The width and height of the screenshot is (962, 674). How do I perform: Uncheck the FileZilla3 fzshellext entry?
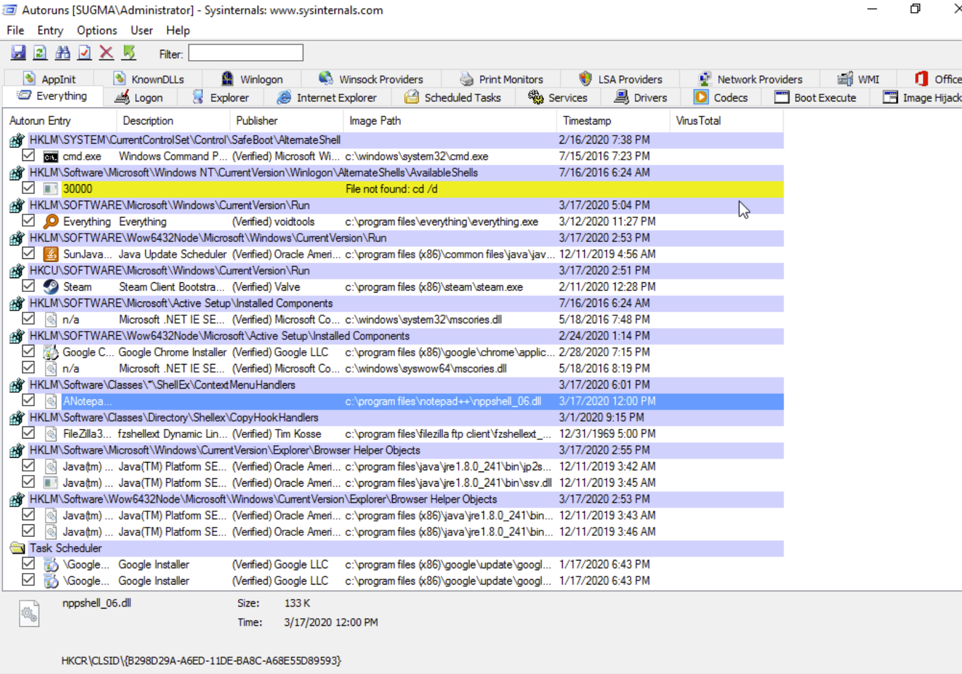click(28, 433)
